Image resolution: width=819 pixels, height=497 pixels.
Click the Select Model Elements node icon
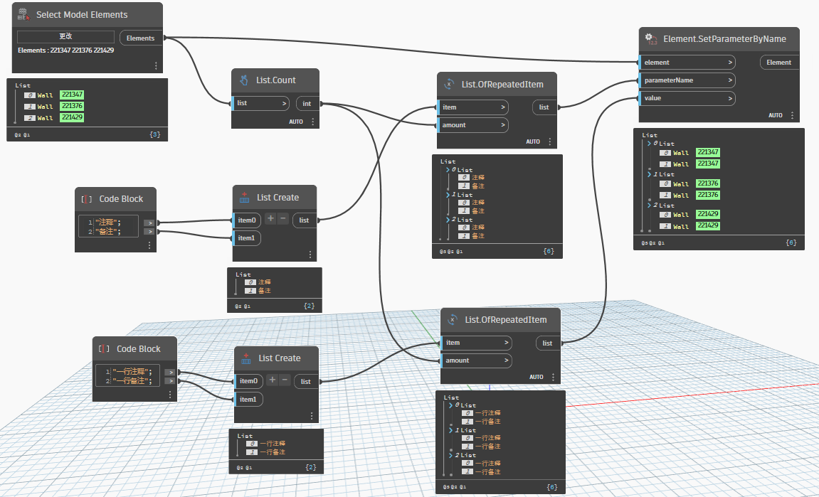point(23,14)
